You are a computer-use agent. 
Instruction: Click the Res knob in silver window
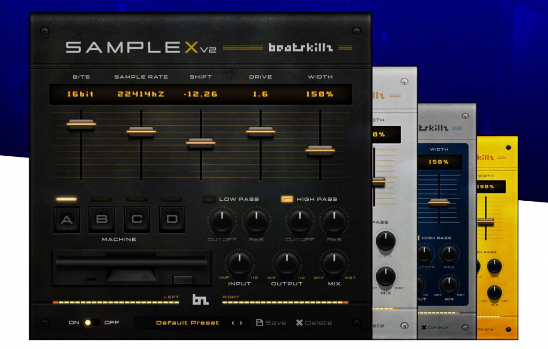click(386, 240)
